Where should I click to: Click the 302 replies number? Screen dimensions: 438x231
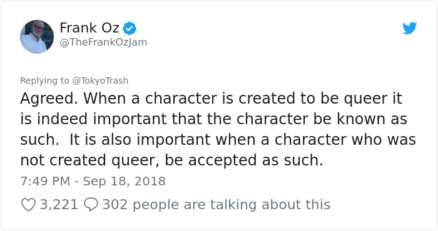point(115,205)
